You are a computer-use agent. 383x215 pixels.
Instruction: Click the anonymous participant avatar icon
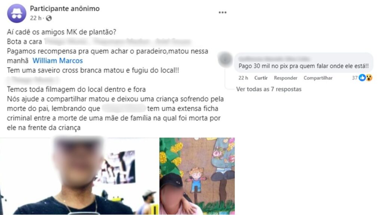click(16, 13)
